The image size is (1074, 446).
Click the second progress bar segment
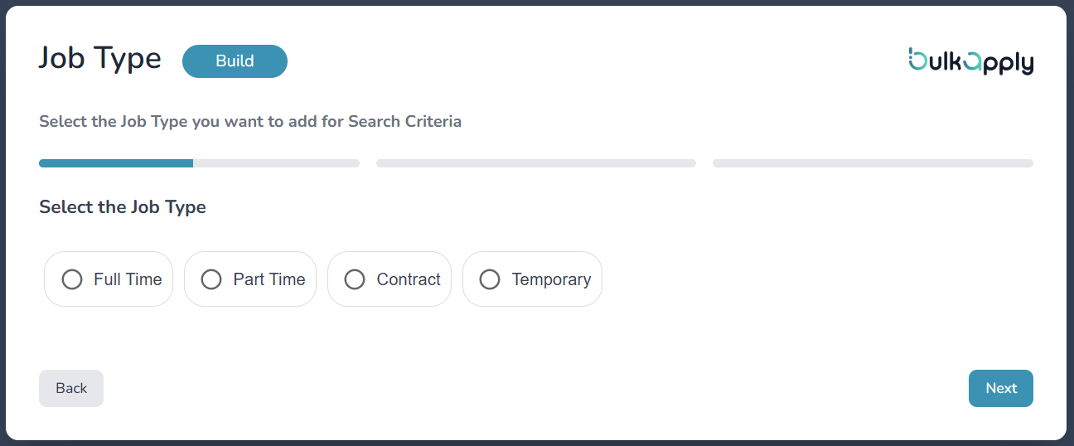(x=535, y=163)
